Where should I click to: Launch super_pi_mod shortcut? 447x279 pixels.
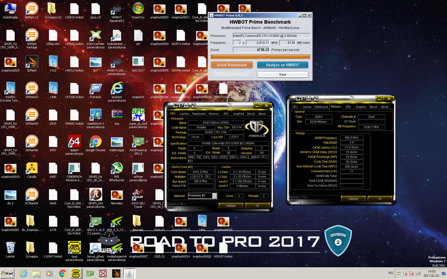[138, 119]
